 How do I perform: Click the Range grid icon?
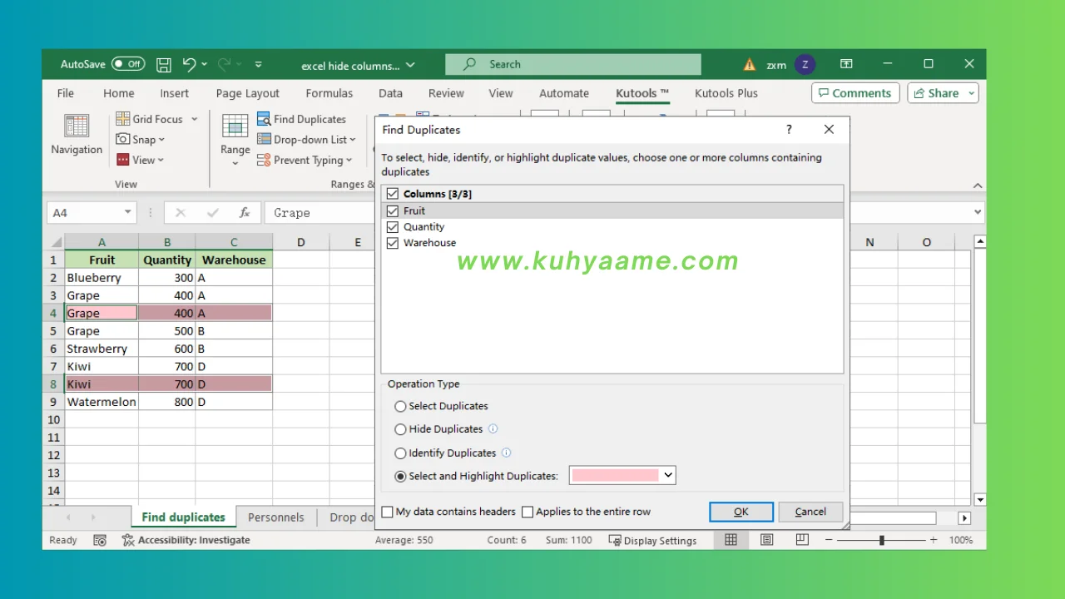coord(235,126)
